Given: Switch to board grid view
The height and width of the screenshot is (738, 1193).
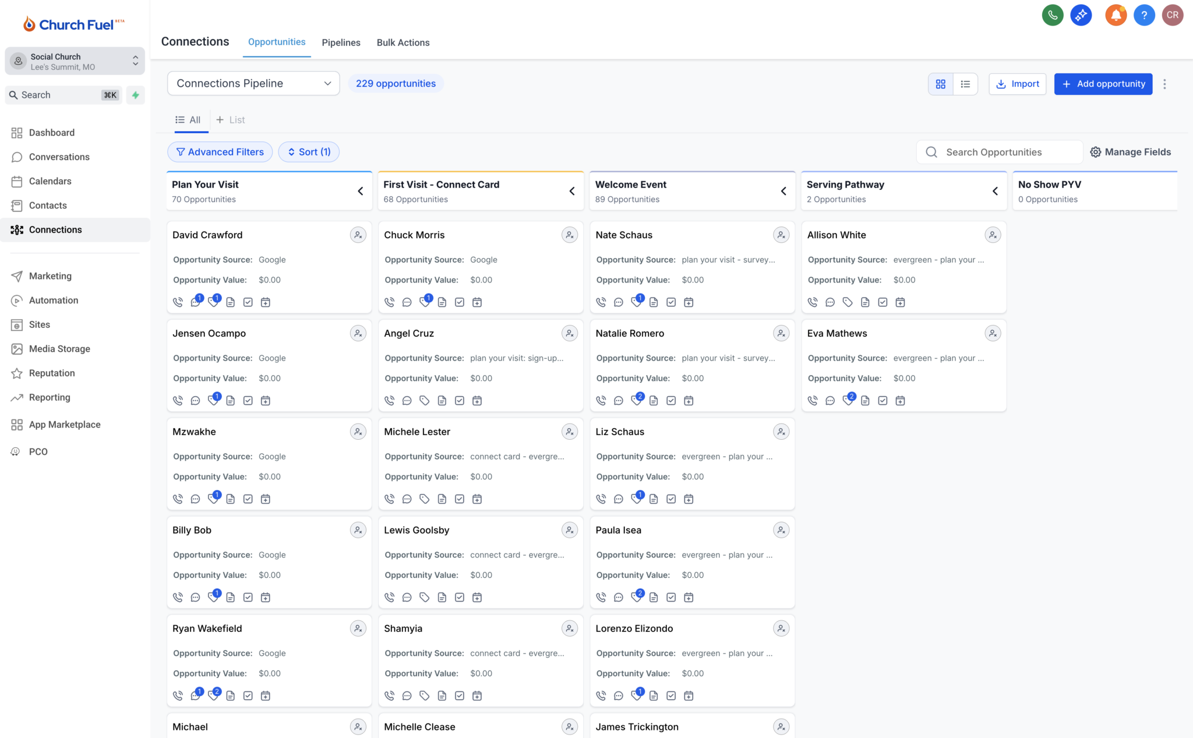Looking at the screenshot, I should click(x=940, y=84).
